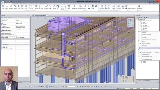Click the search icon in properties panel

[10, 17]
